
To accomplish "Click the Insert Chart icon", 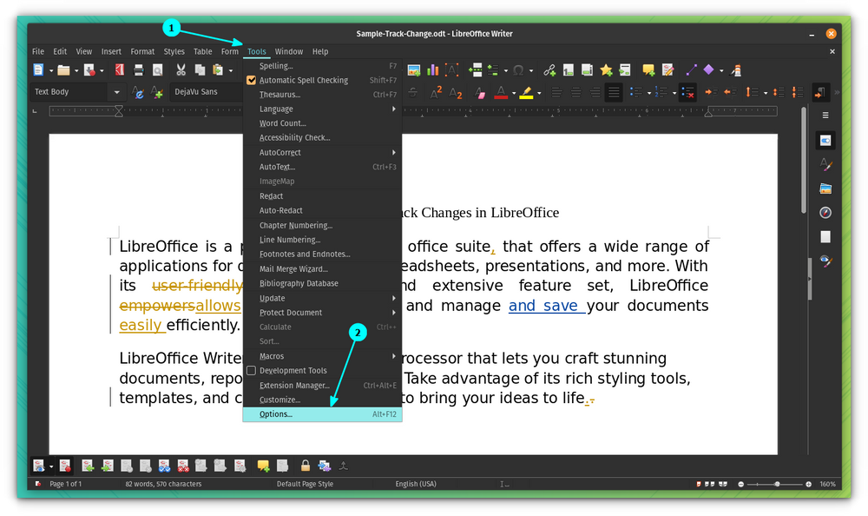I will (432, 70).
